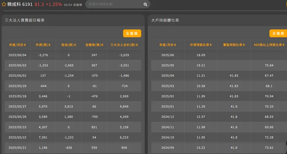Sort by 自營商(張) column
Image resolution: width=287 pixels, height=154 pixels.
pos(94,45)
